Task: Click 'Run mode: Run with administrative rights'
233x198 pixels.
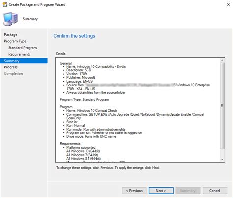Action: 96,129
